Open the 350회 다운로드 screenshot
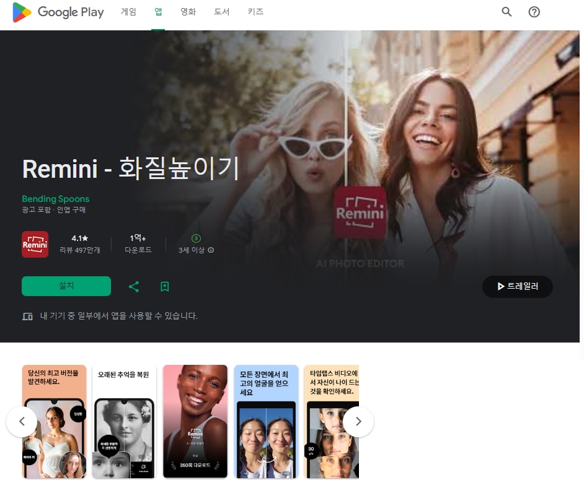Screen dimensions: 584x485 tap(195, 421)
